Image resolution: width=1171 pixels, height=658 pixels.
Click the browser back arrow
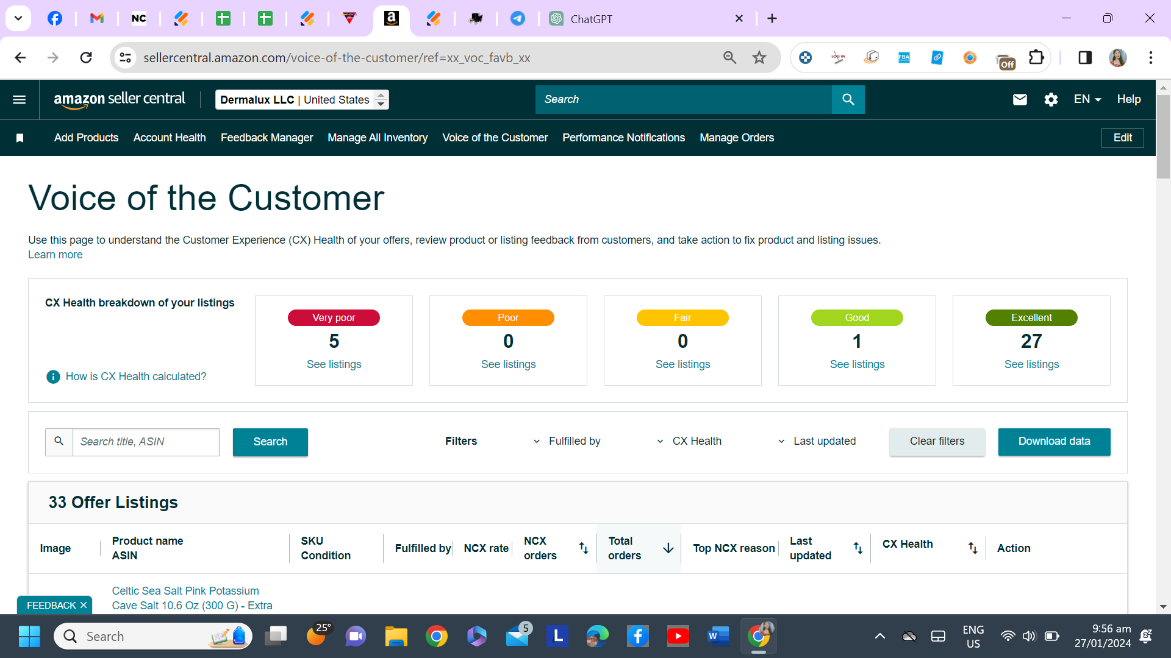[20, 57]
